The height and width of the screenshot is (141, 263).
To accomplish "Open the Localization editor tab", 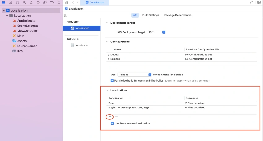I will point(95,2).
